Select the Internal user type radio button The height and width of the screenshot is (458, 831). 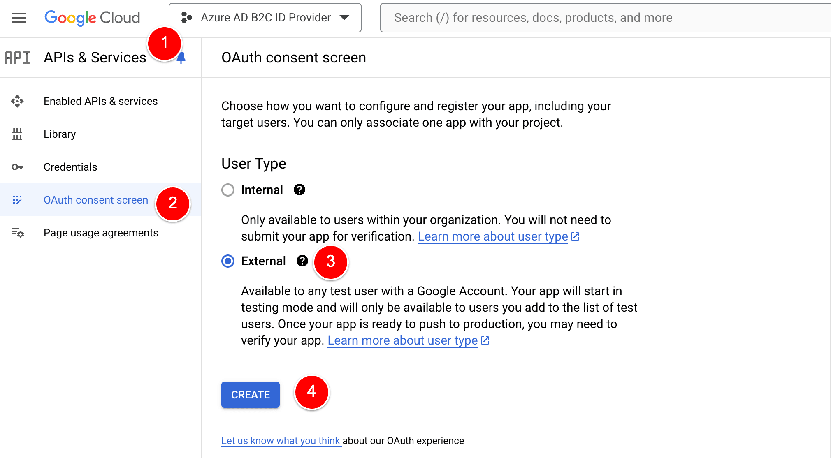228,190
